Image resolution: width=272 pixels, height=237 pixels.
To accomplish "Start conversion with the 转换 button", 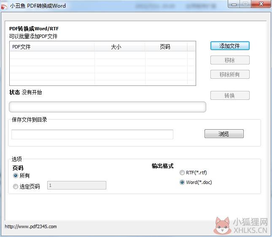I will [x=230, y=96].
